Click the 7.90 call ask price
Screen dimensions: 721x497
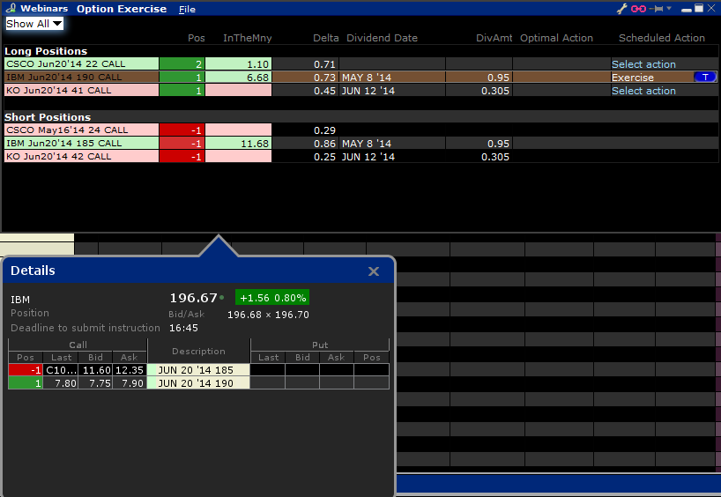click(130, 383)
